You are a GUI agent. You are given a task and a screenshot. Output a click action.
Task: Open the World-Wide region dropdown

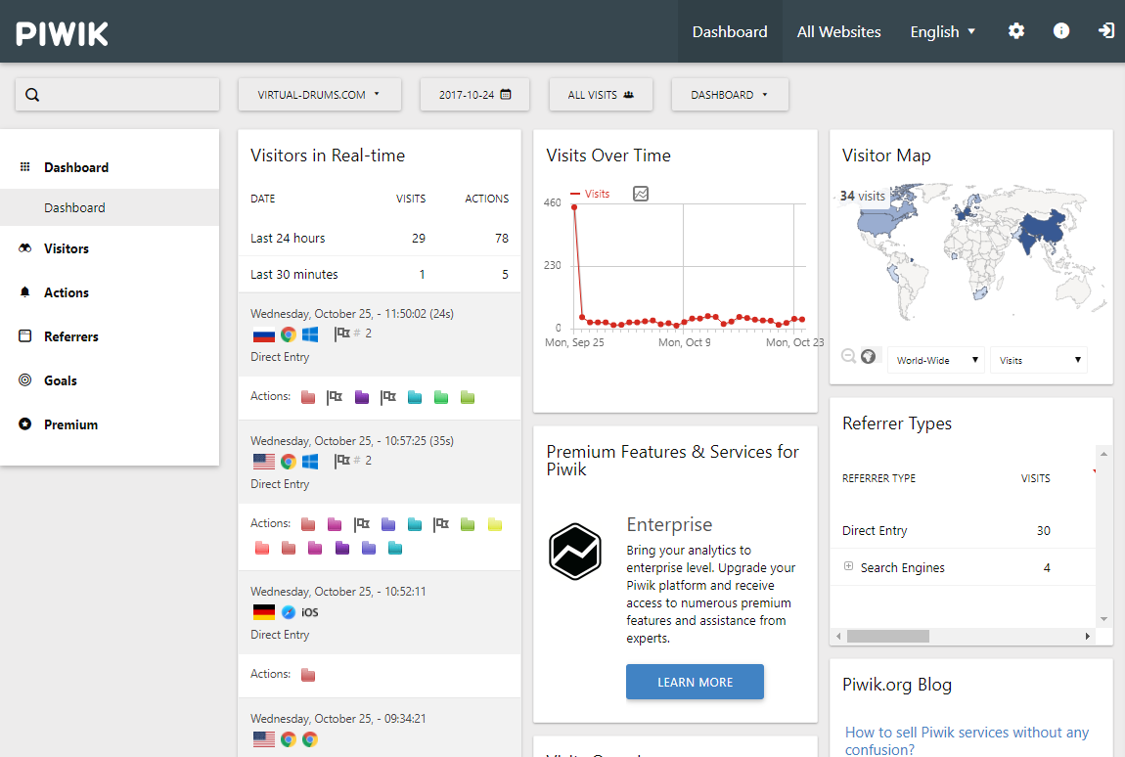pos(935,360)
